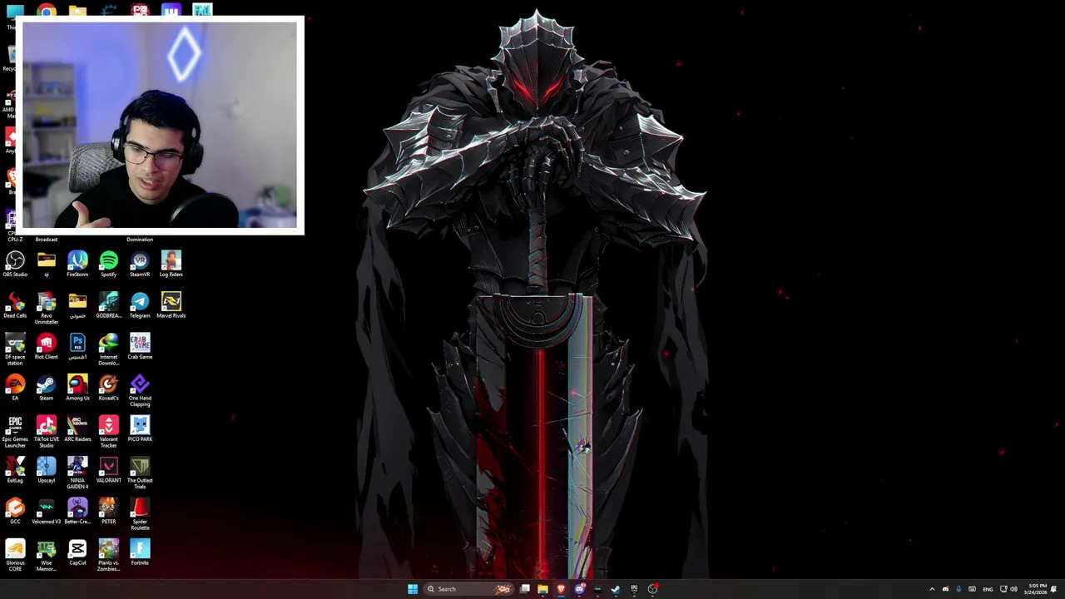Select the ARC Raiders icon
Screen dimensions: 1065x599
[x=77, y=428]
